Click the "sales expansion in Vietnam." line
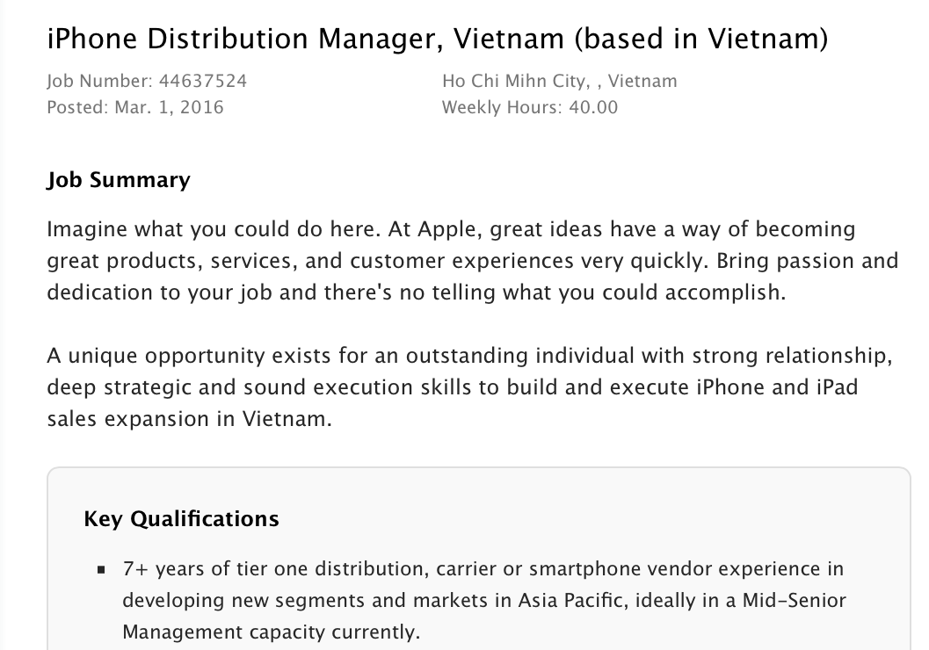 click(x=189, y=420)
